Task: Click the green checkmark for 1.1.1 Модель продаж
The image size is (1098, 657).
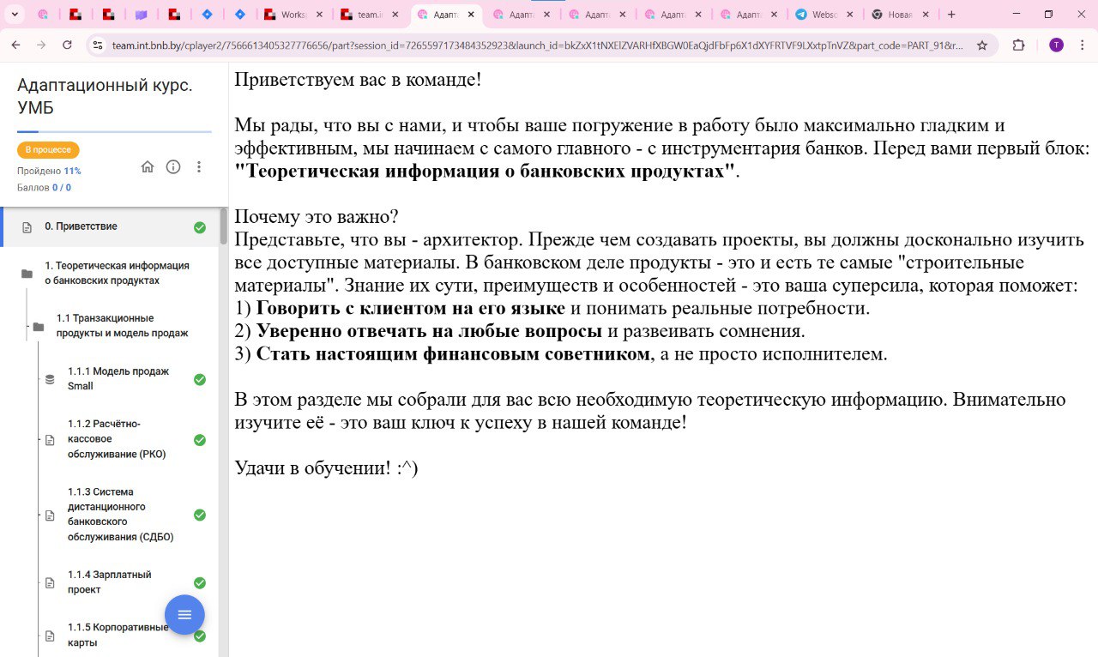Action: 200,379
